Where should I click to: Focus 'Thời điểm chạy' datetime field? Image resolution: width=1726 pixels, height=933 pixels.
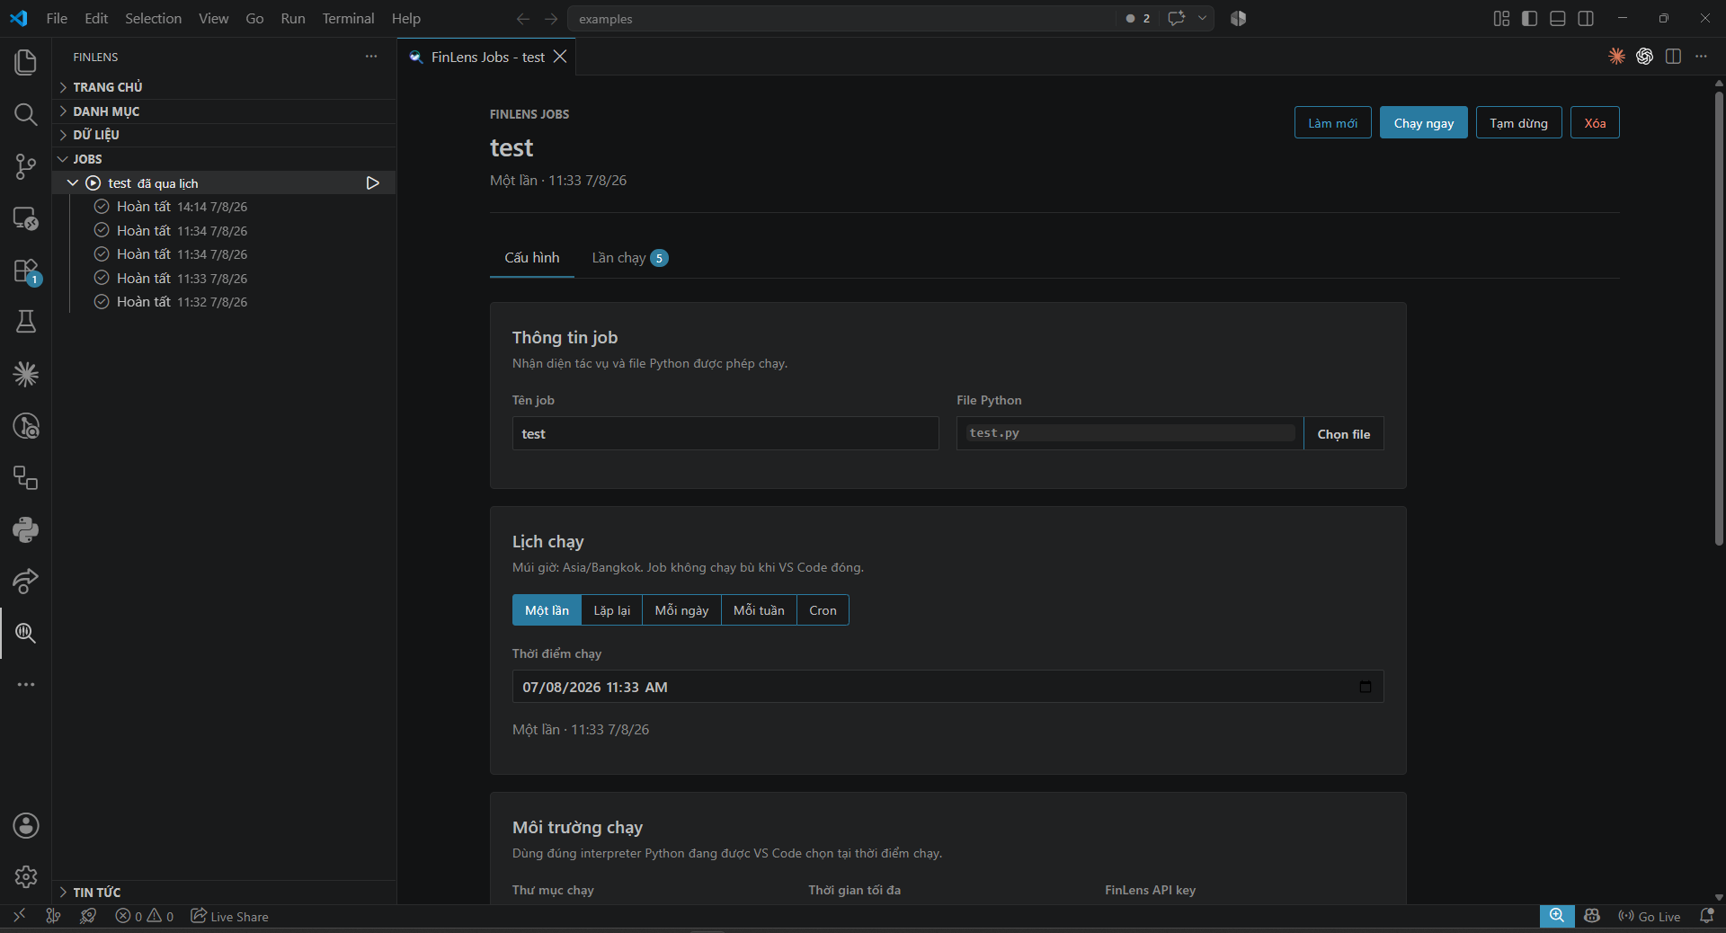coord(948,687)
